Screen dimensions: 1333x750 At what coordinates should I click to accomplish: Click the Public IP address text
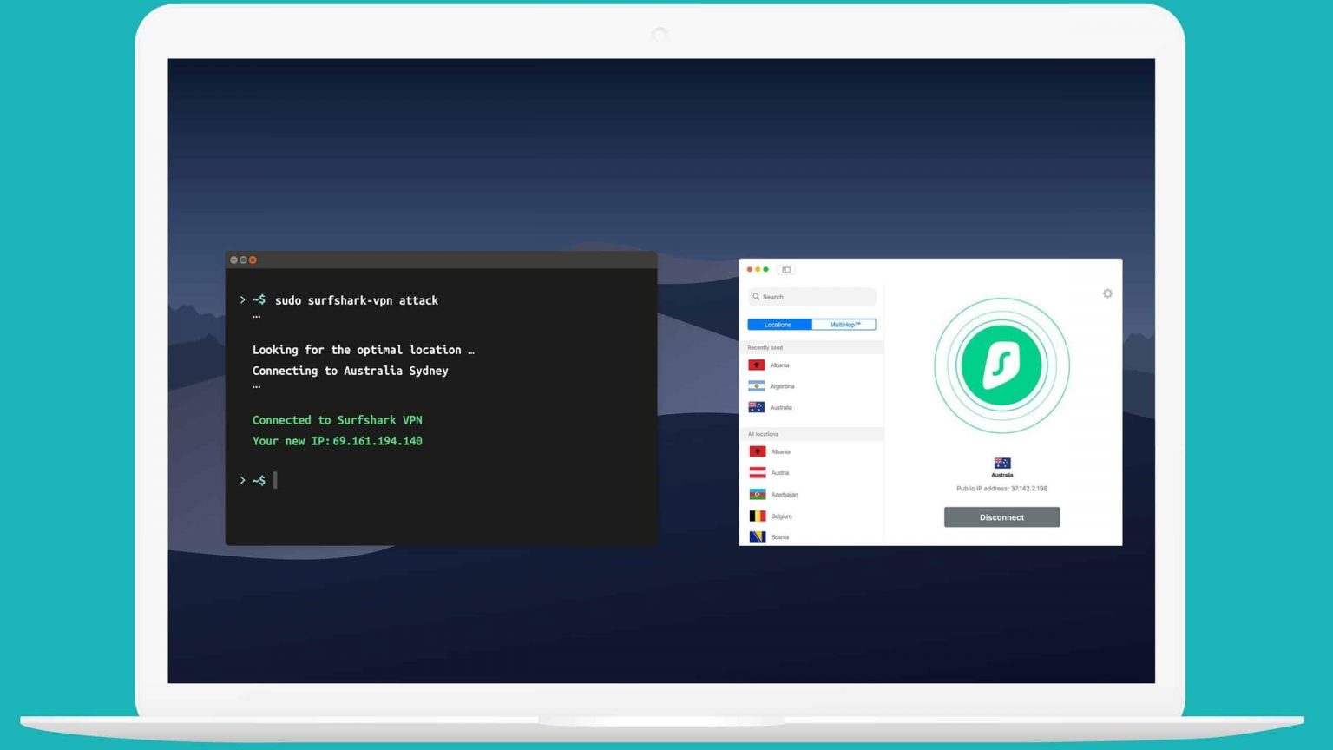point(1001,489)
